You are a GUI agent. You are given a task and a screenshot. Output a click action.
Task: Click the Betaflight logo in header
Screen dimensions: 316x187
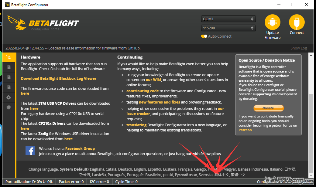click(x=43, y=23)
